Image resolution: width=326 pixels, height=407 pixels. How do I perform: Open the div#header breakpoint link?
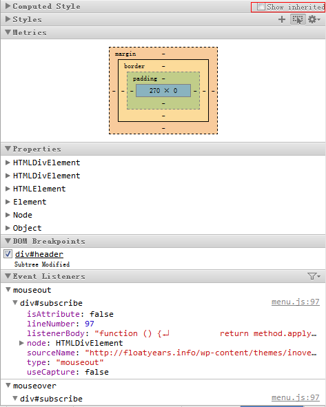(39, 254)
